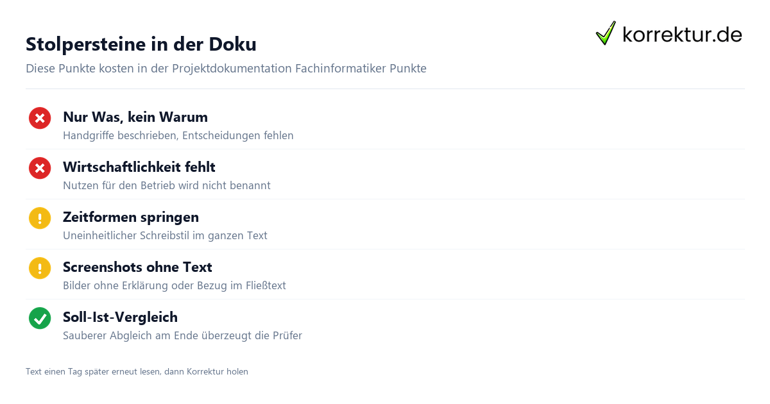Click the text Uneinheitlicher Schreibstil im ganzen Text
770x404 pixels.
(165, 236)
